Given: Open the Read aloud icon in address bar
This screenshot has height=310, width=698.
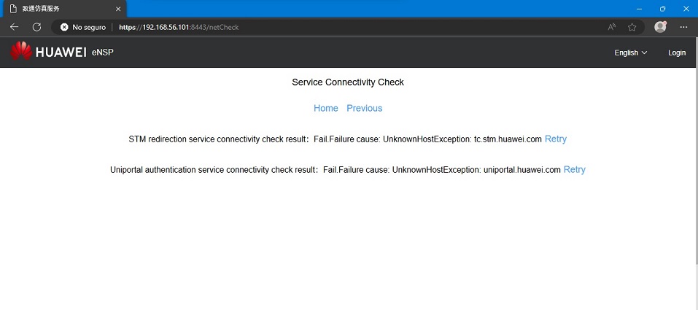Looking at the screenshot, I should (x=611, y=27).
